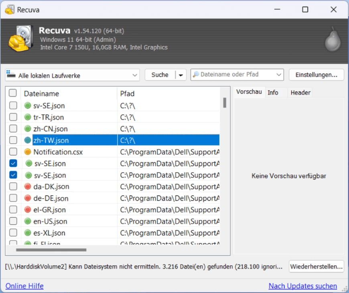Select the zh-CN.json file name
This screenshot has width=349, height=293.
coord(50,129)
